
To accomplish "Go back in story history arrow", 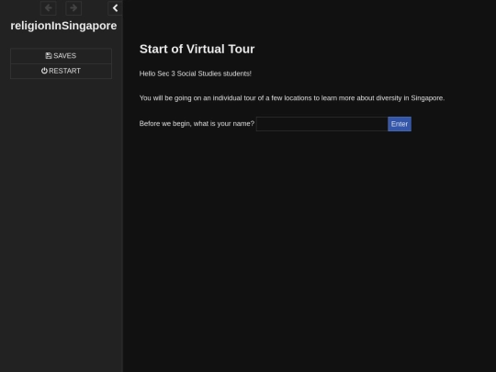I will [x=49, y=8].
